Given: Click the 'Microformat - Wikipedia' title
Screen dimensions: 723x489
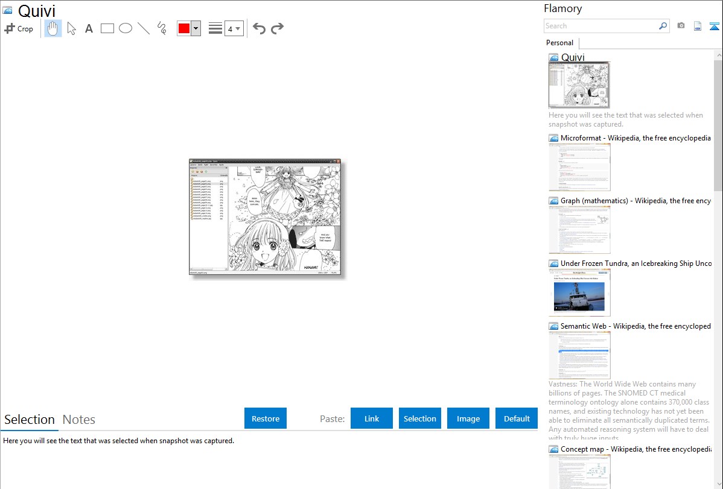Looking at the screenshot, I should click(635, 138).
